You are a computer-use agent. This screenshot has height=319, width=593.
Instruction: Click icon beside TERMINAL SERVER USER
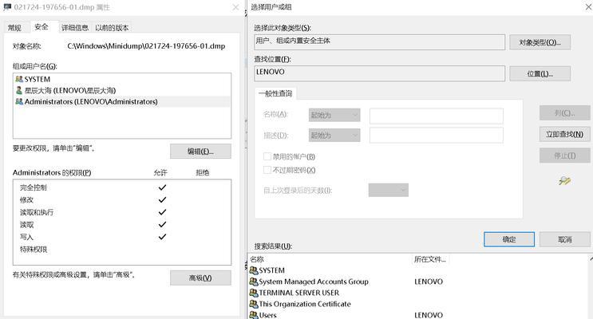(253, 293)
